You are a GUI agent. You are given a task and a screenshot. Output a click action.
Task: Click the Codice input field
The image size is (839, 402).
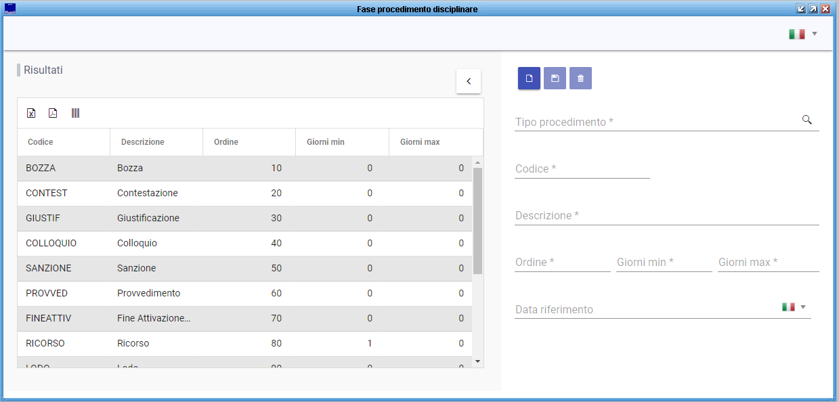[x=582, y=169]
